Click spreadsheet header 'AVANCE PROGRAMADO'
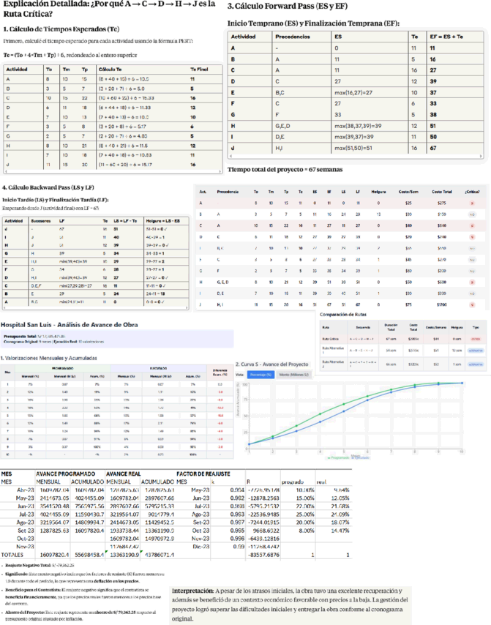Screen dimensions: 491x625 (x=65, y=474)
